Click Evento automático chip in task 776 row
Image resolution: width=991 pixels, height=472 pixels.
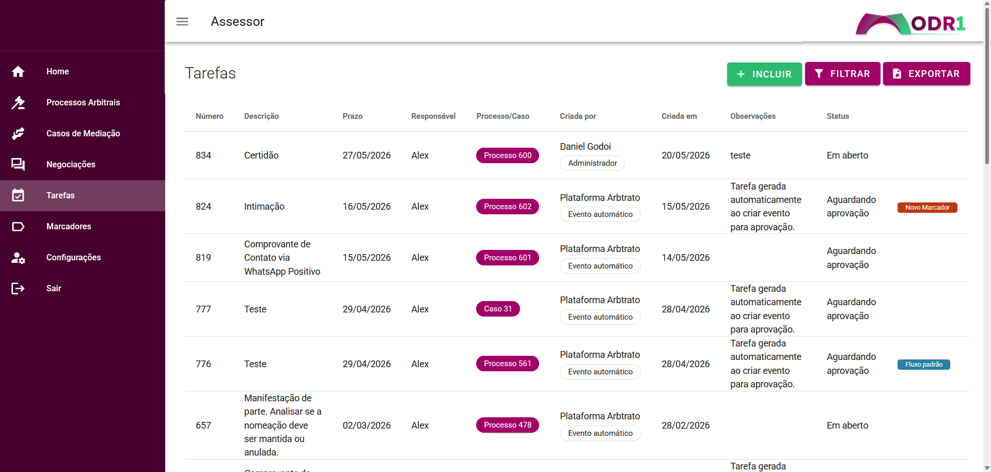[600, 372]
